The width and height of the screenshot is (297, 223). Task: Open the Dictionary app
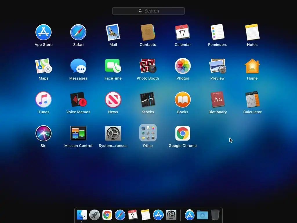tap(218, 100)
